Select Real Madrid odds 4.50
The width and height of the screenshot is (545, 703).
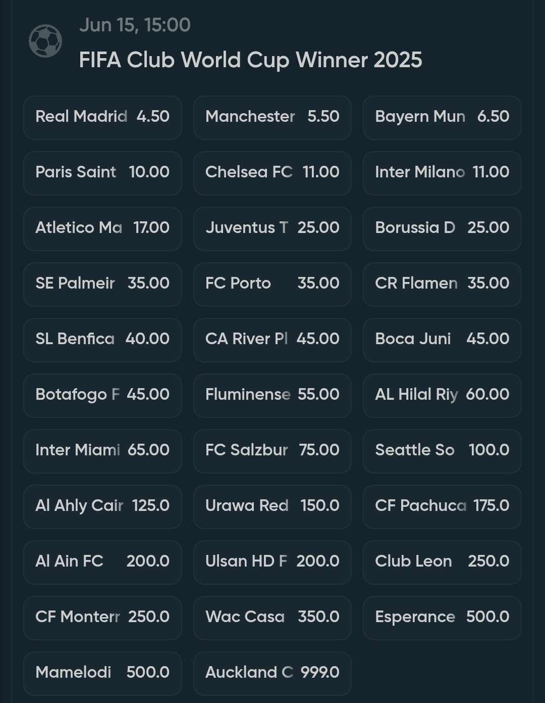[x=102, y=117]
